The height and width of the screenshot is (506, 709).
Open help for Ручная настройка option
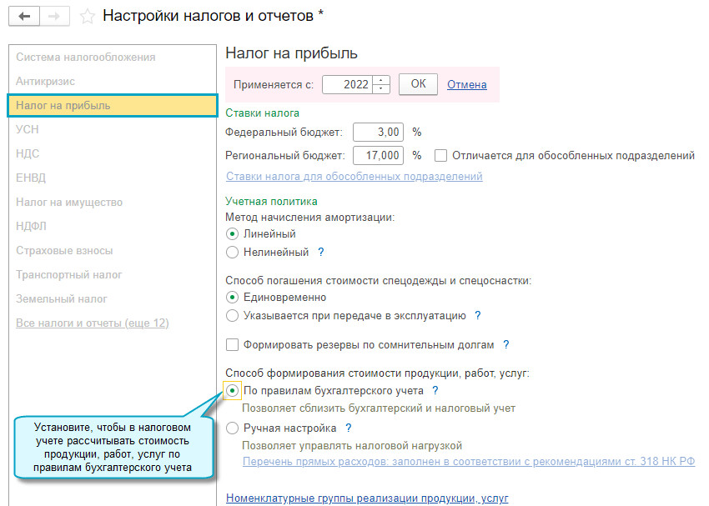pos(348,428)
